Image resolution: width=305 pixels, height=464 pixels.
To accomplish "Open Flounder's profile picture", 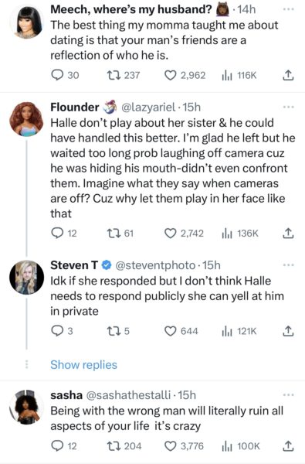I will click(x=26, y=119).
